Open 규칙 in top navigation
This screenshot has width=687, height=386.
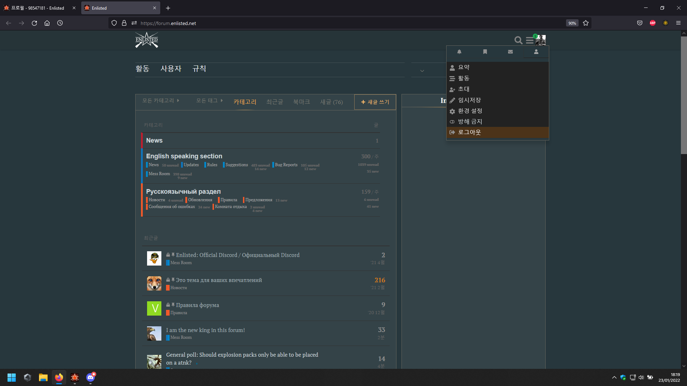[199, 69]
